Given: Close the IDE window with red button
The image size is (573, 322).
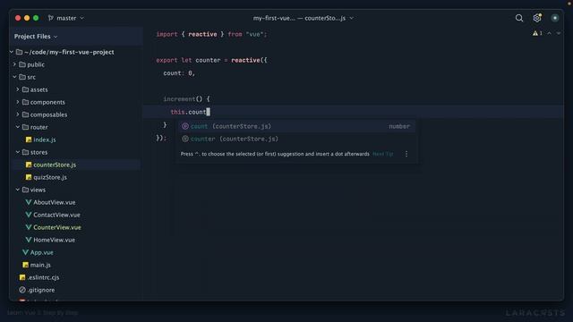Looking at the screenshot, I should [18, 18].
